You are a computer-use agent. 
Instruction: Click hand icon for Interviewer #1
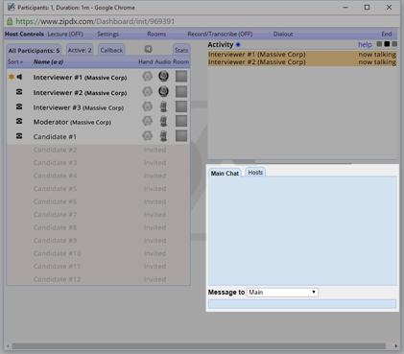point(148,77)
